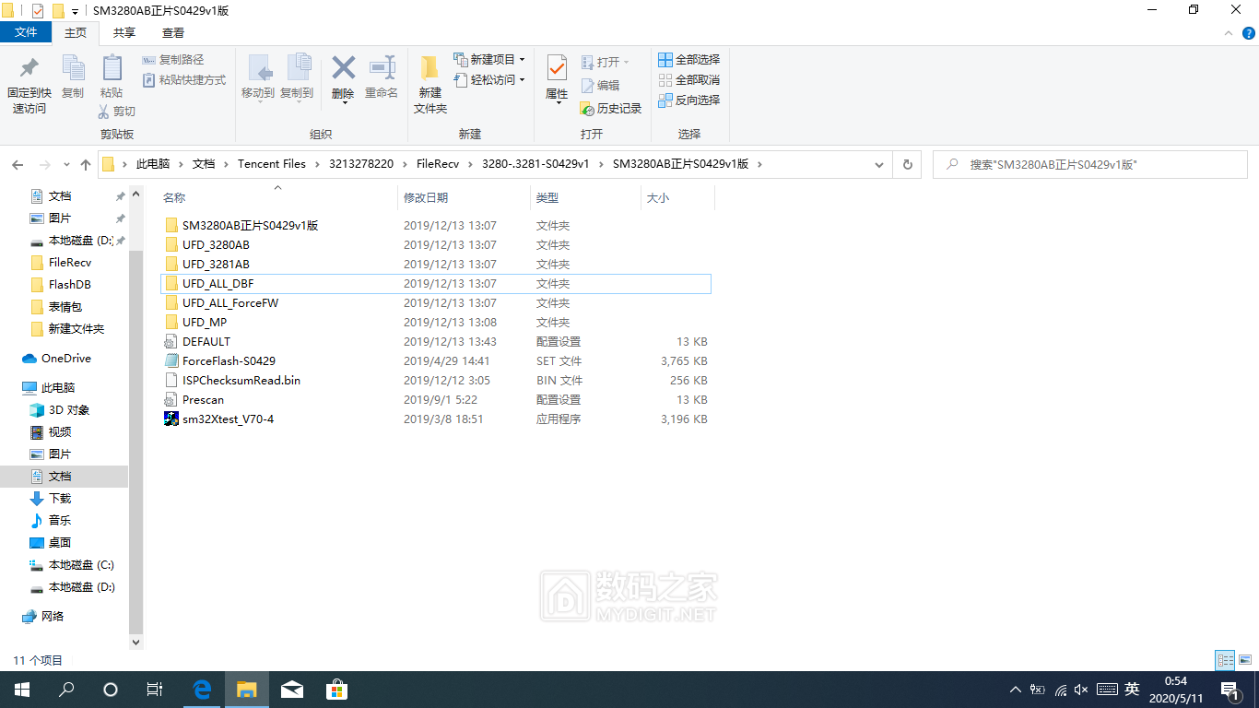
Task: Show hidden tray icons chevron
Action: coord(1016,690)
